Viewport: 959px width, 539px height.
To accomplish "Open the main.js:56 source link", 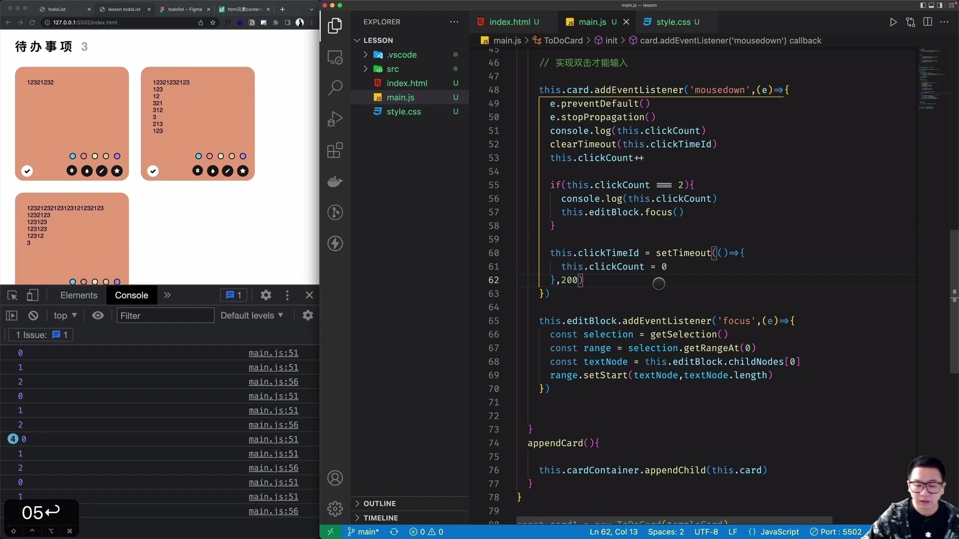I will coord(273,382).
